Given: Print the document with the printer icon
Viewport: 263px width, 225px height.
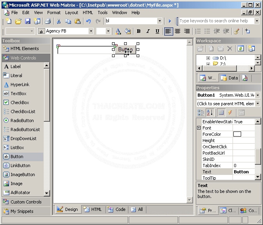Looking at the screenshot, I should (48, 21).
